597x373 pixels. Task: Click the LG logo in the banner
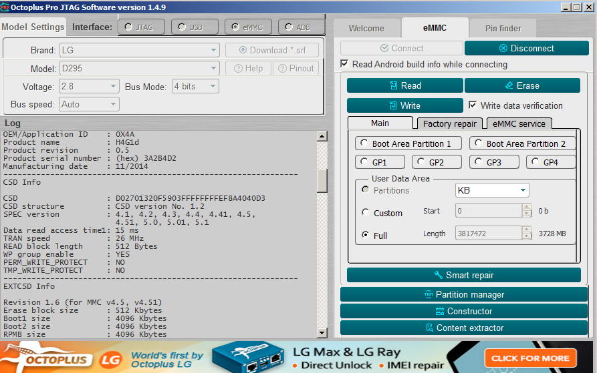110,360
